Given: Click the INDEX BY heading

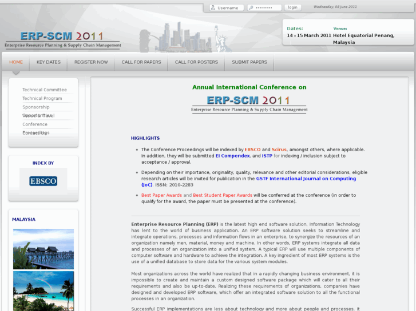Looking at the screenshot, I should coord(43,163).
